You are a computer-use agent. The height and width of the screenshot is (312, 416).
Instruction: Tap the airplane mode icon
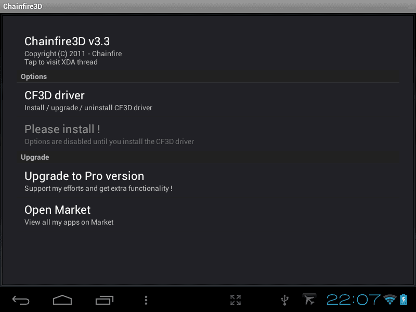[x=309, y=300]
